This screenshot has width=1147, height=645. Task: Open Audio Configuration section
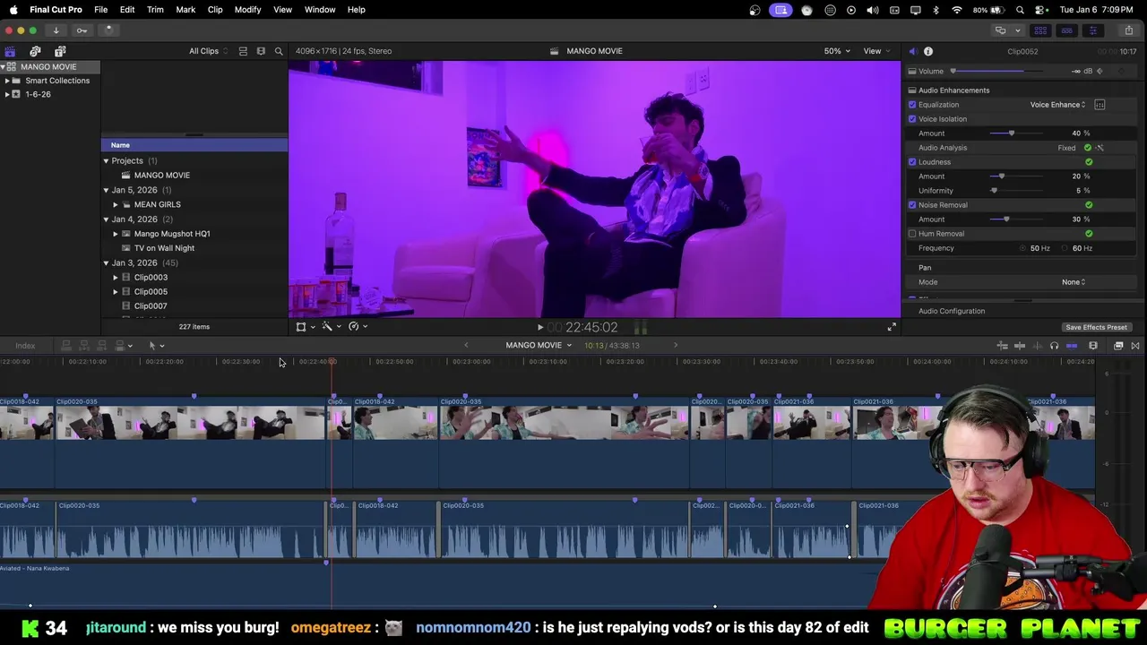[952, 311]
